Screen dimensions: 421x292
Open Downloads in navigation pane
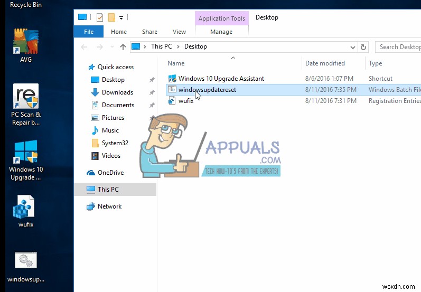pos(117,92)
